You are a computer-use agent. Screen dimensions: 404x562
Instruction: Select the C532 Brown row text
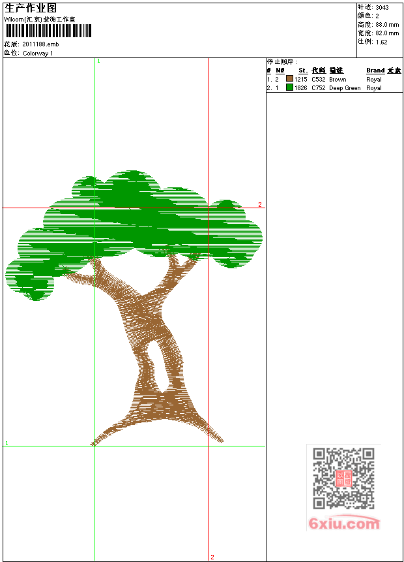tap(328, 79)
